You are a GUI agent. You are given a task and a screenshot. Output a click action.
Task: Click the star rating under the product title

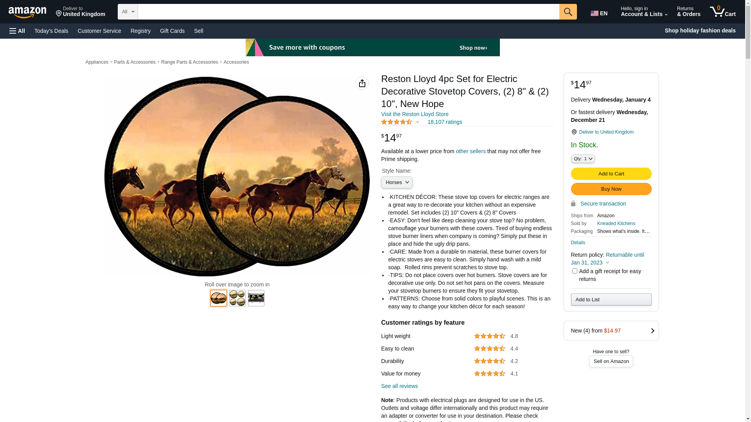tap(397, 122)
